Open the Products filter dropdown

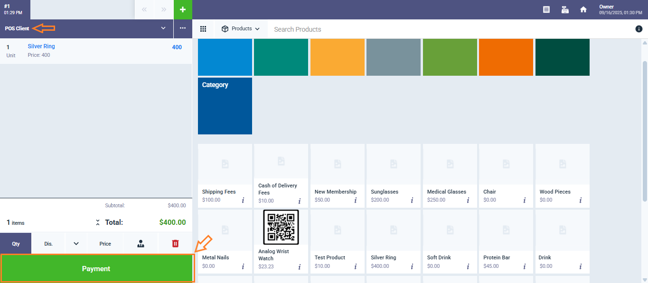pos(241,29)
